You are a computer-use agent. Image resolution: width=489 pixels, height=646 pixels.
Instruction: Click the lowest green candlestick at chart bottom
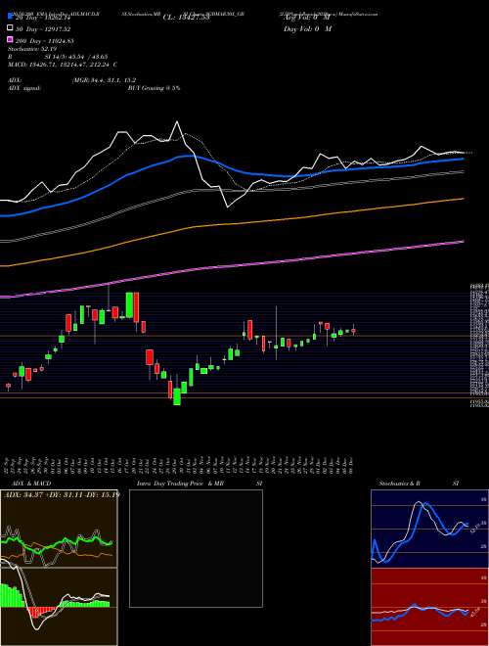click(x=177, y=396)
